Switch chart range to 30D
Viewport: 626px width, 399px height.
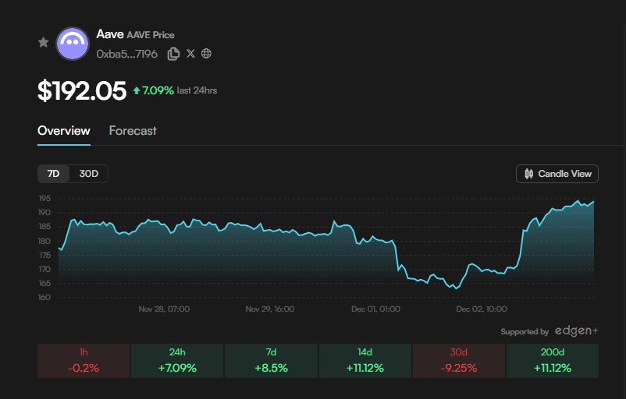pyautogui.click(x=89, y=174)
